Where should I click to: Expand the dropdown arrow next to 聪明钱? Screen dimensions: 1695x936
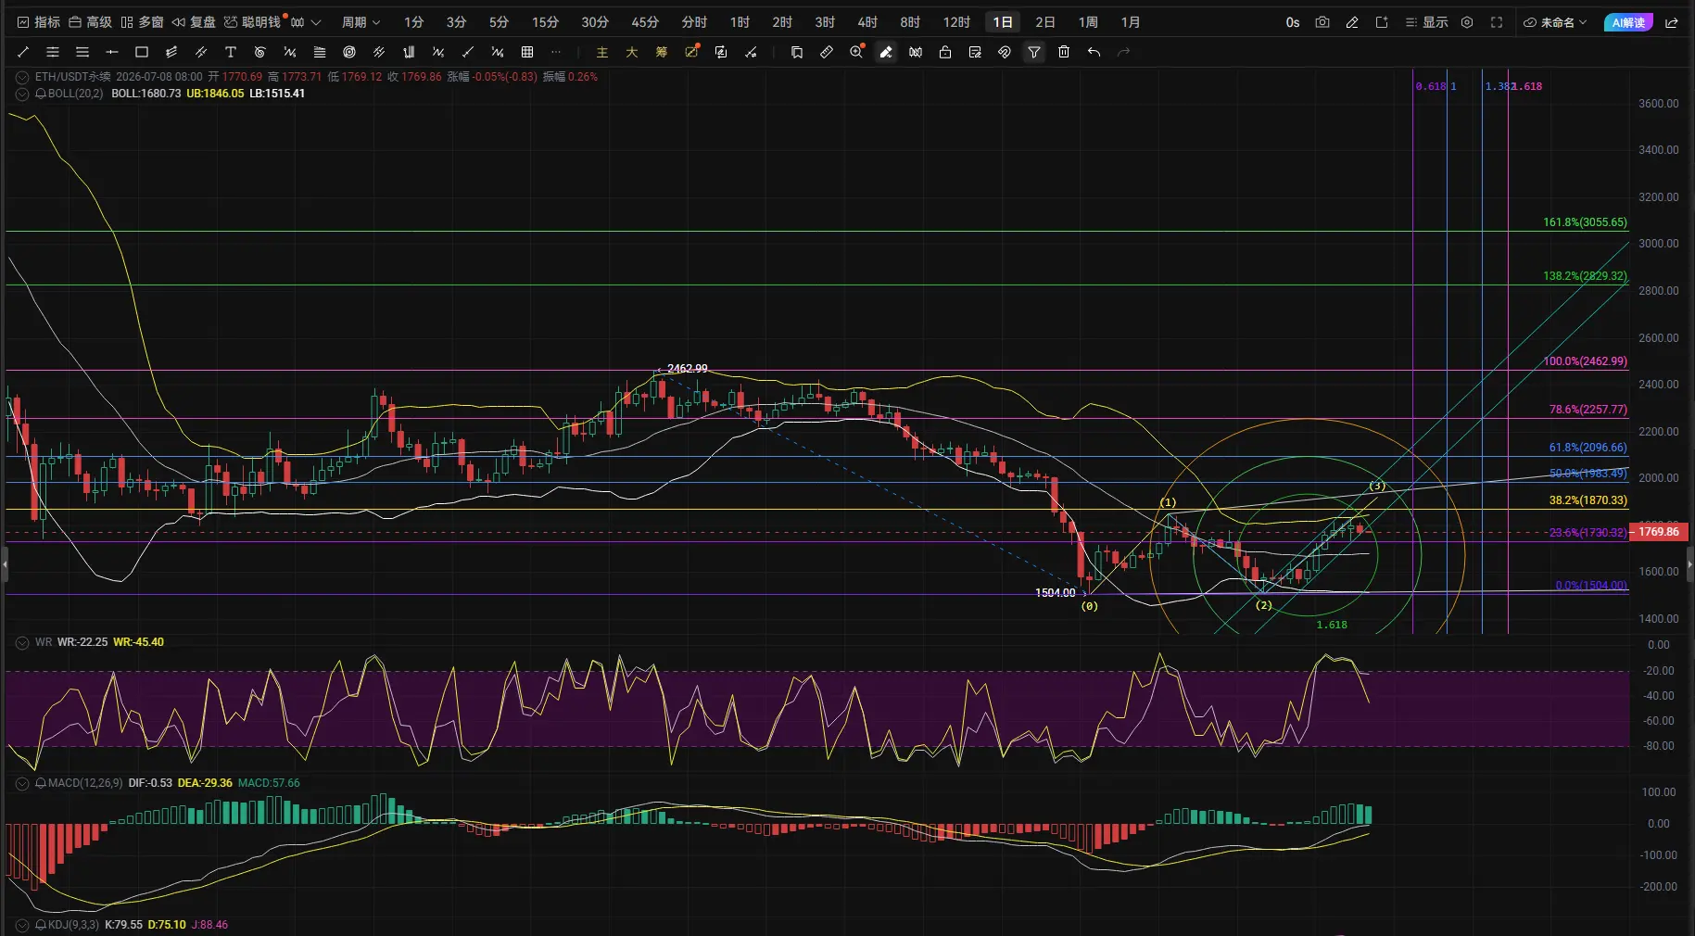point(316,22)
